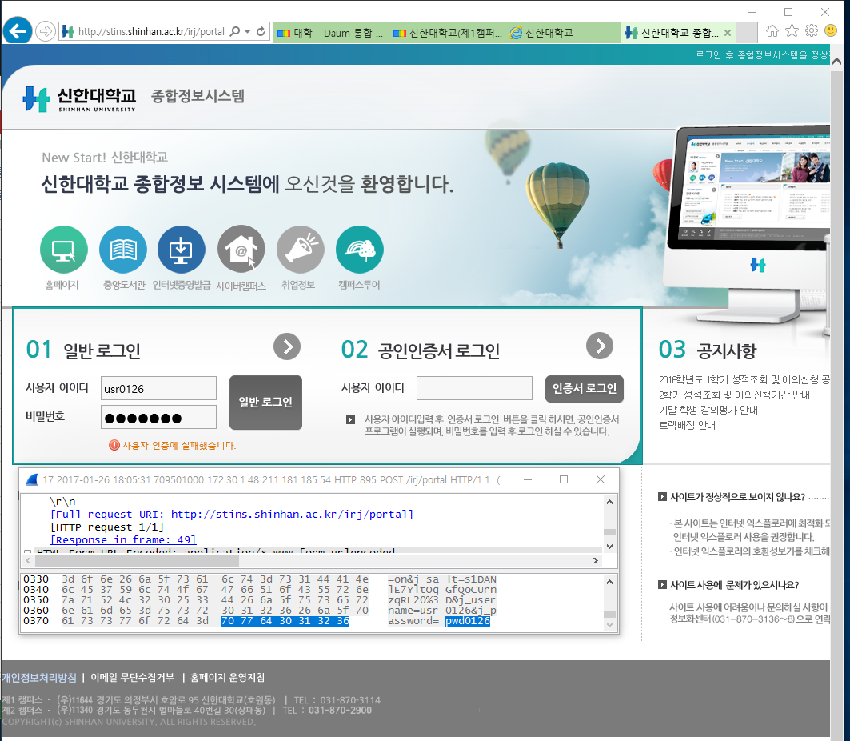Maximize the Wireshark packet window
This screenshot has width=850, height=741.
[x=564, y=479]
